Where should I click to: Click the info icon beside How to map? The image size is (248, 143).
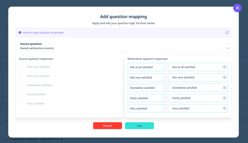tap(20, 32)
